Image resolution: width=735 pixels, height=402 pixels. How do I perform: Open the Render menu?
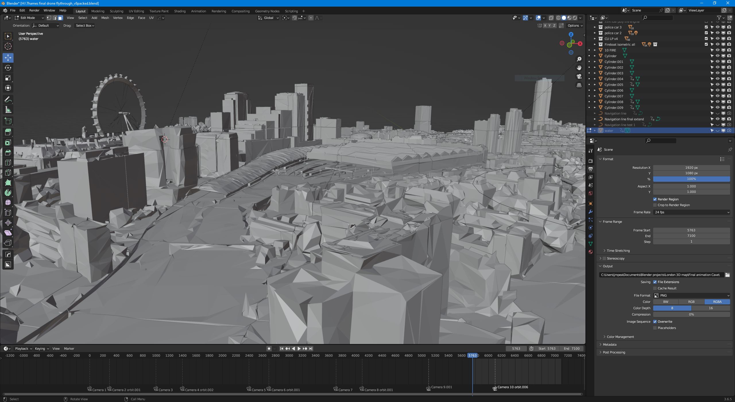[x=34, y=10]
